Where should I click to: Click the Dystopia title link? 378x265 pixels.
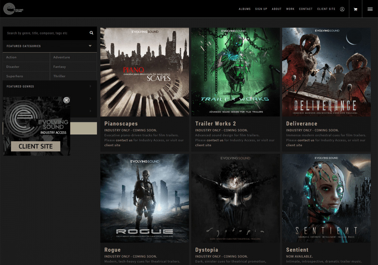click(207, 250)
